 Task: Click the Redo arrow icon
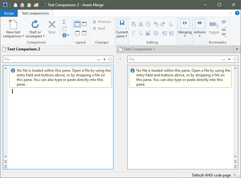tap(163, 24)
